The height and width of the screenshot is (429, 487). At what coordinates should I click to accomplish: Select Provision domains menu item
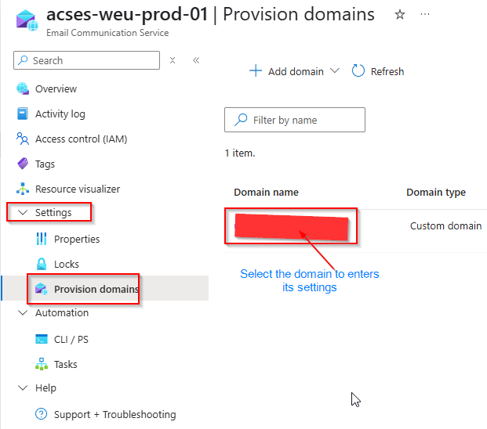pyautogui.click(x=96, y=290)
